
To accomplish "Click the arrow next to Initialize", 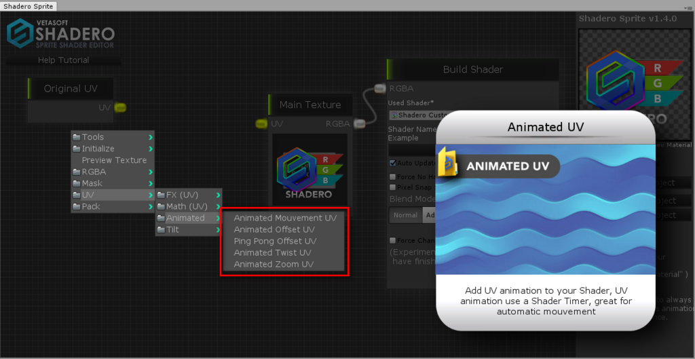I will 151,149.
